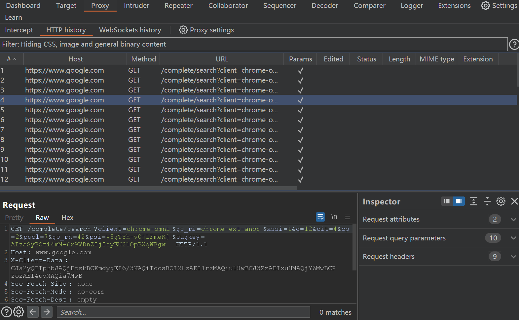
Task: Close the Inspector panel
Action: pos(514,201)
